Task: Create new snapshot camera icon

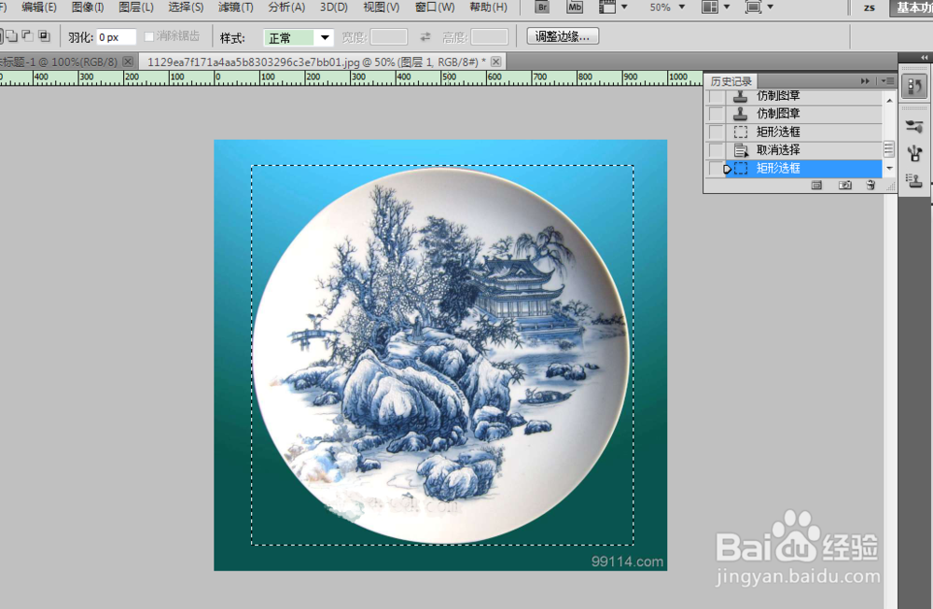Action: point(845,186)
